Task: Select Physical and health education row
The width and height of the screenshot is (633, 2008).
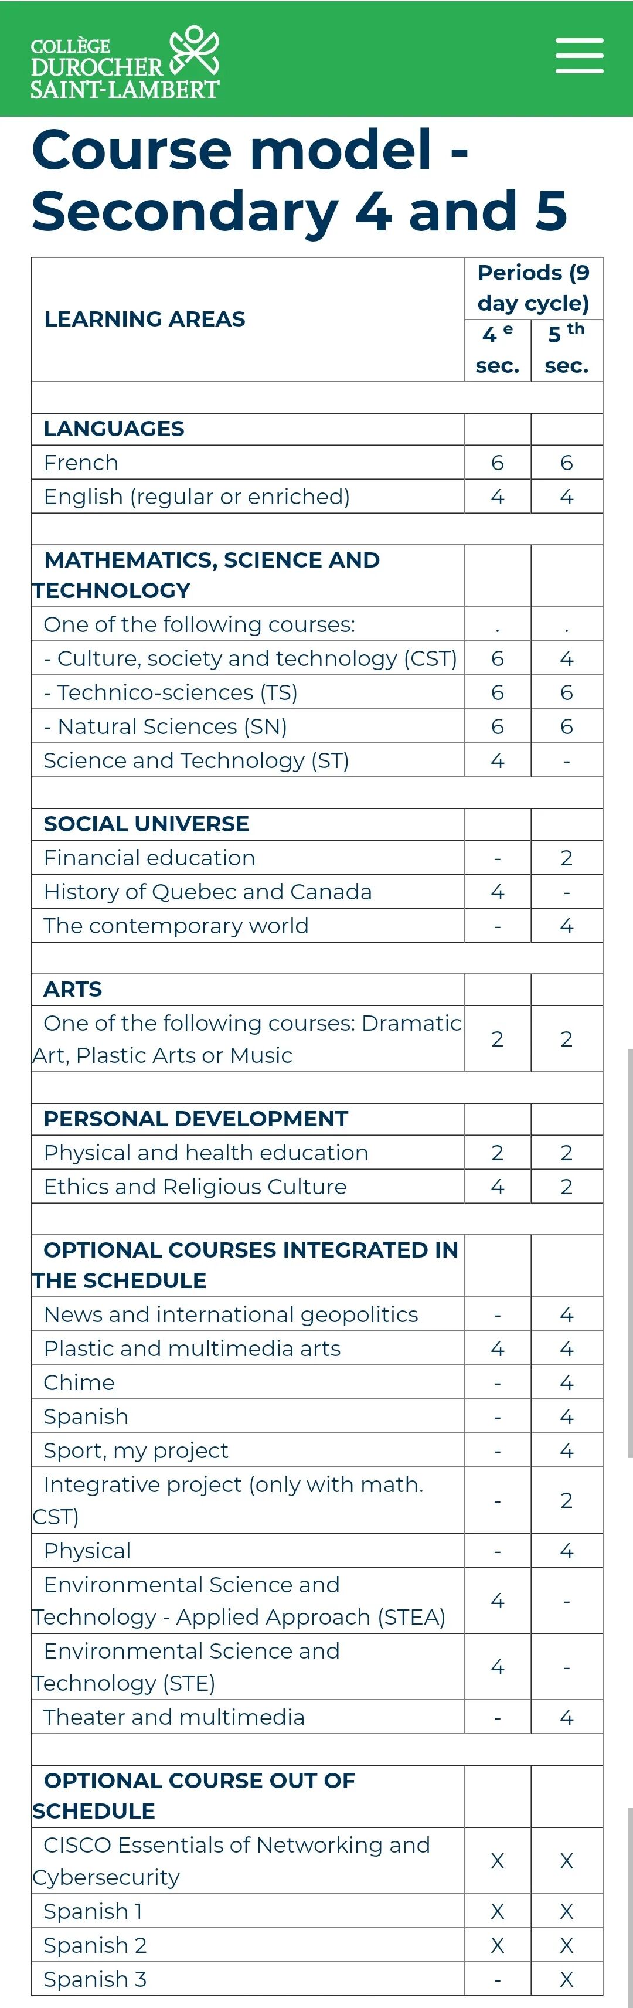Action: [316, 1152]
